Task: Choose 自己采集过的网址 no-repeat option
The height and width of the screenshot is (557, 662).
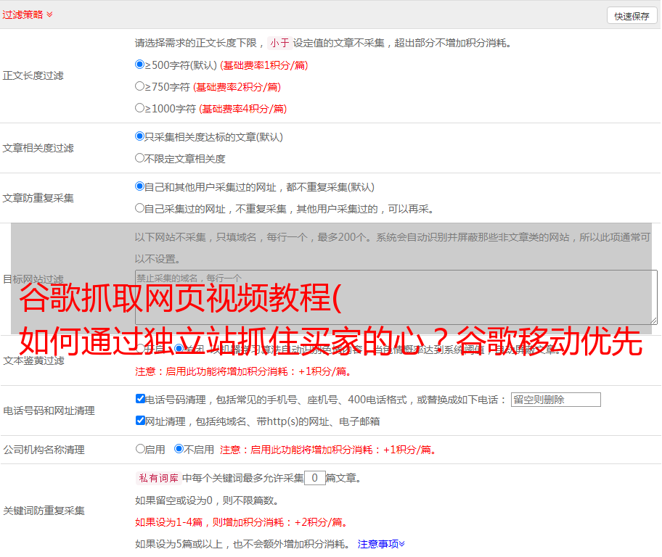Action: point(140,207)
